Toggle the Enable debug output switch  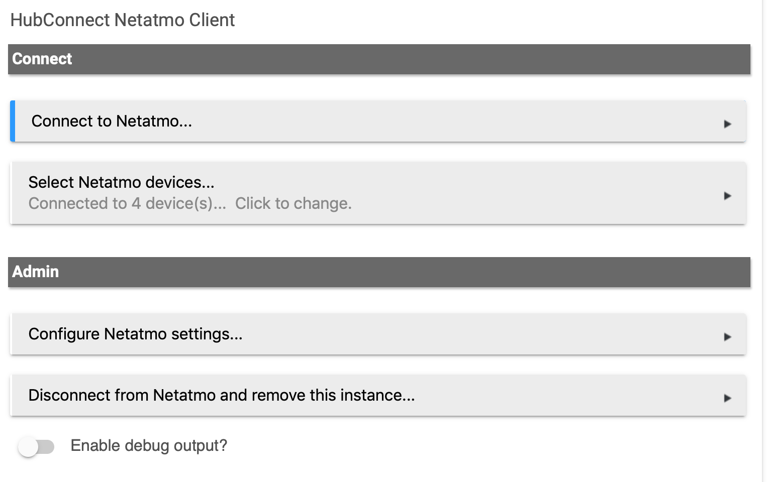point(36,446)
